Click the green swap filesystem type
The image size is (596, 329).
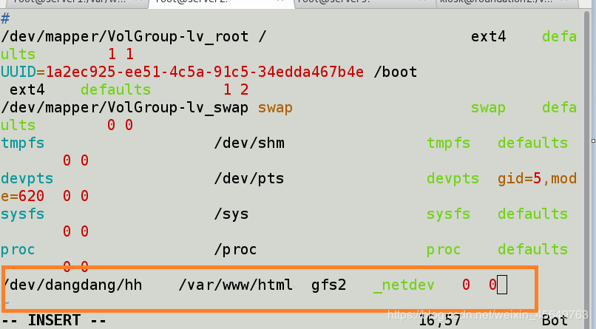(488, 108)
